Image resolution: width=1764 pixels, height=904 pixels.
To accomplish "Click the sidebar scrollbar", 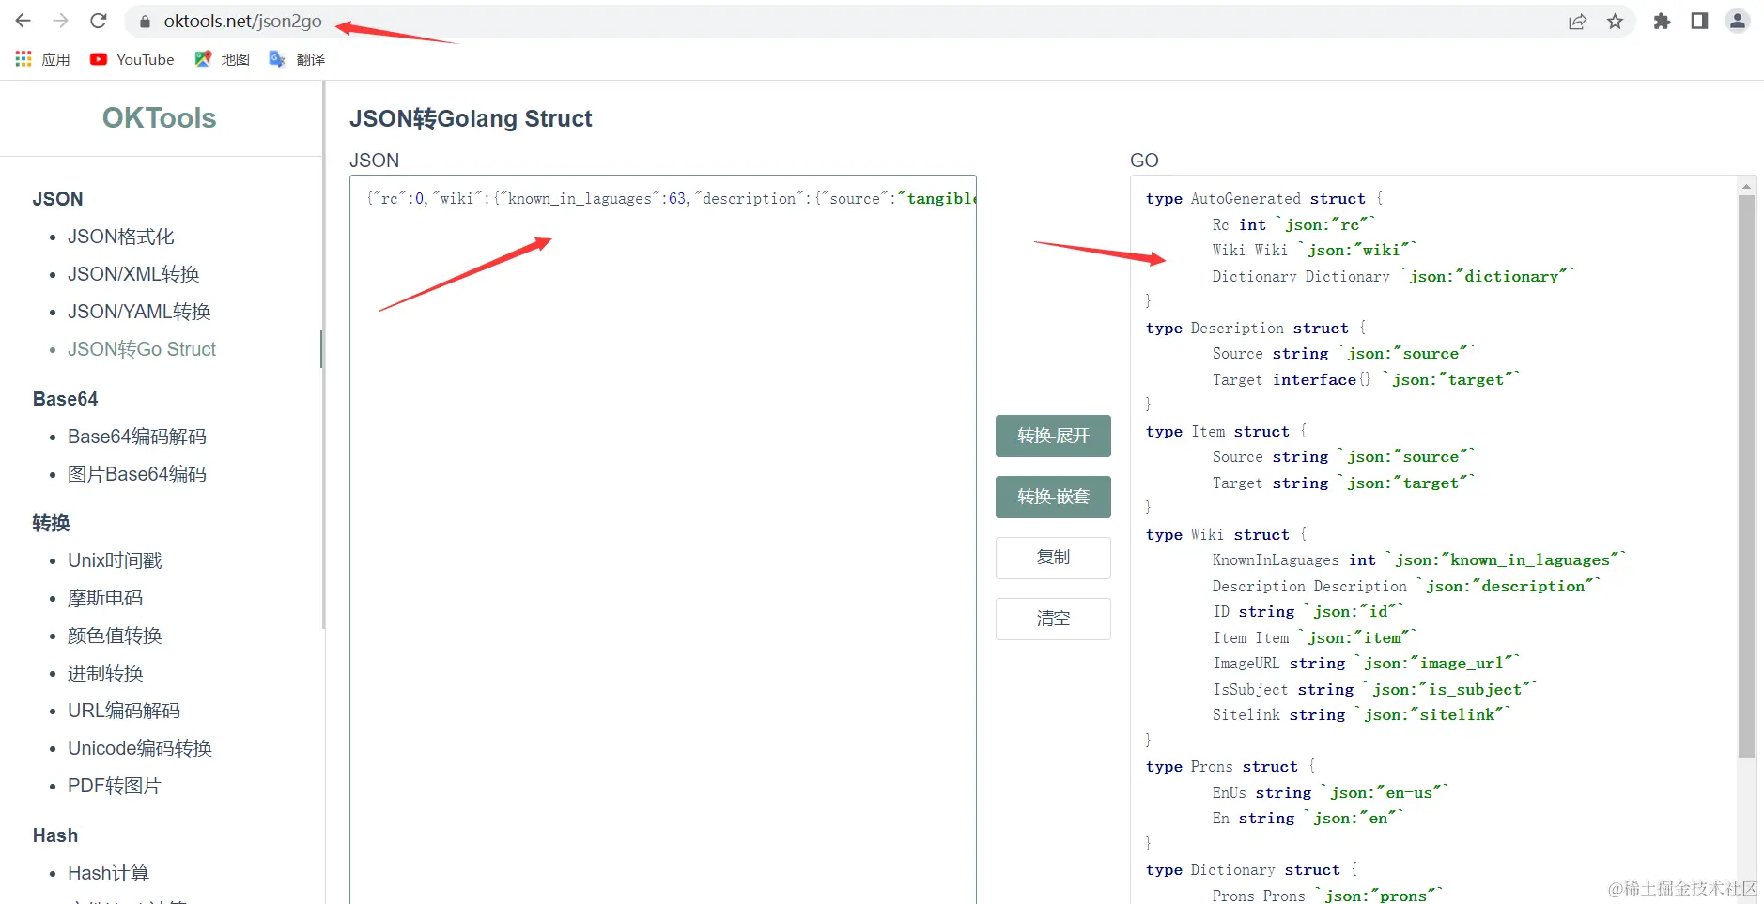I will 323,355.
